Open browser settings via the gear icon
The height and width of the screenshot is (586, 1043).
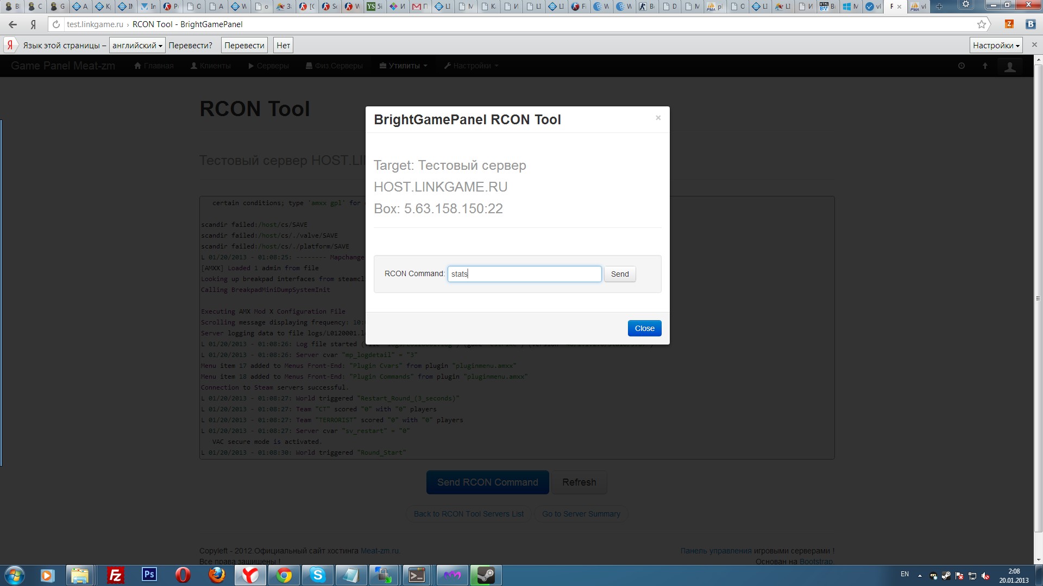966,5
